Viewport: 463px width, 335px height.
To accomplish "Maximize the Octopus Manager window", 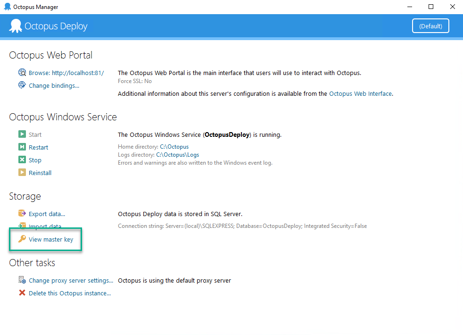I will (x=430, y=7).
